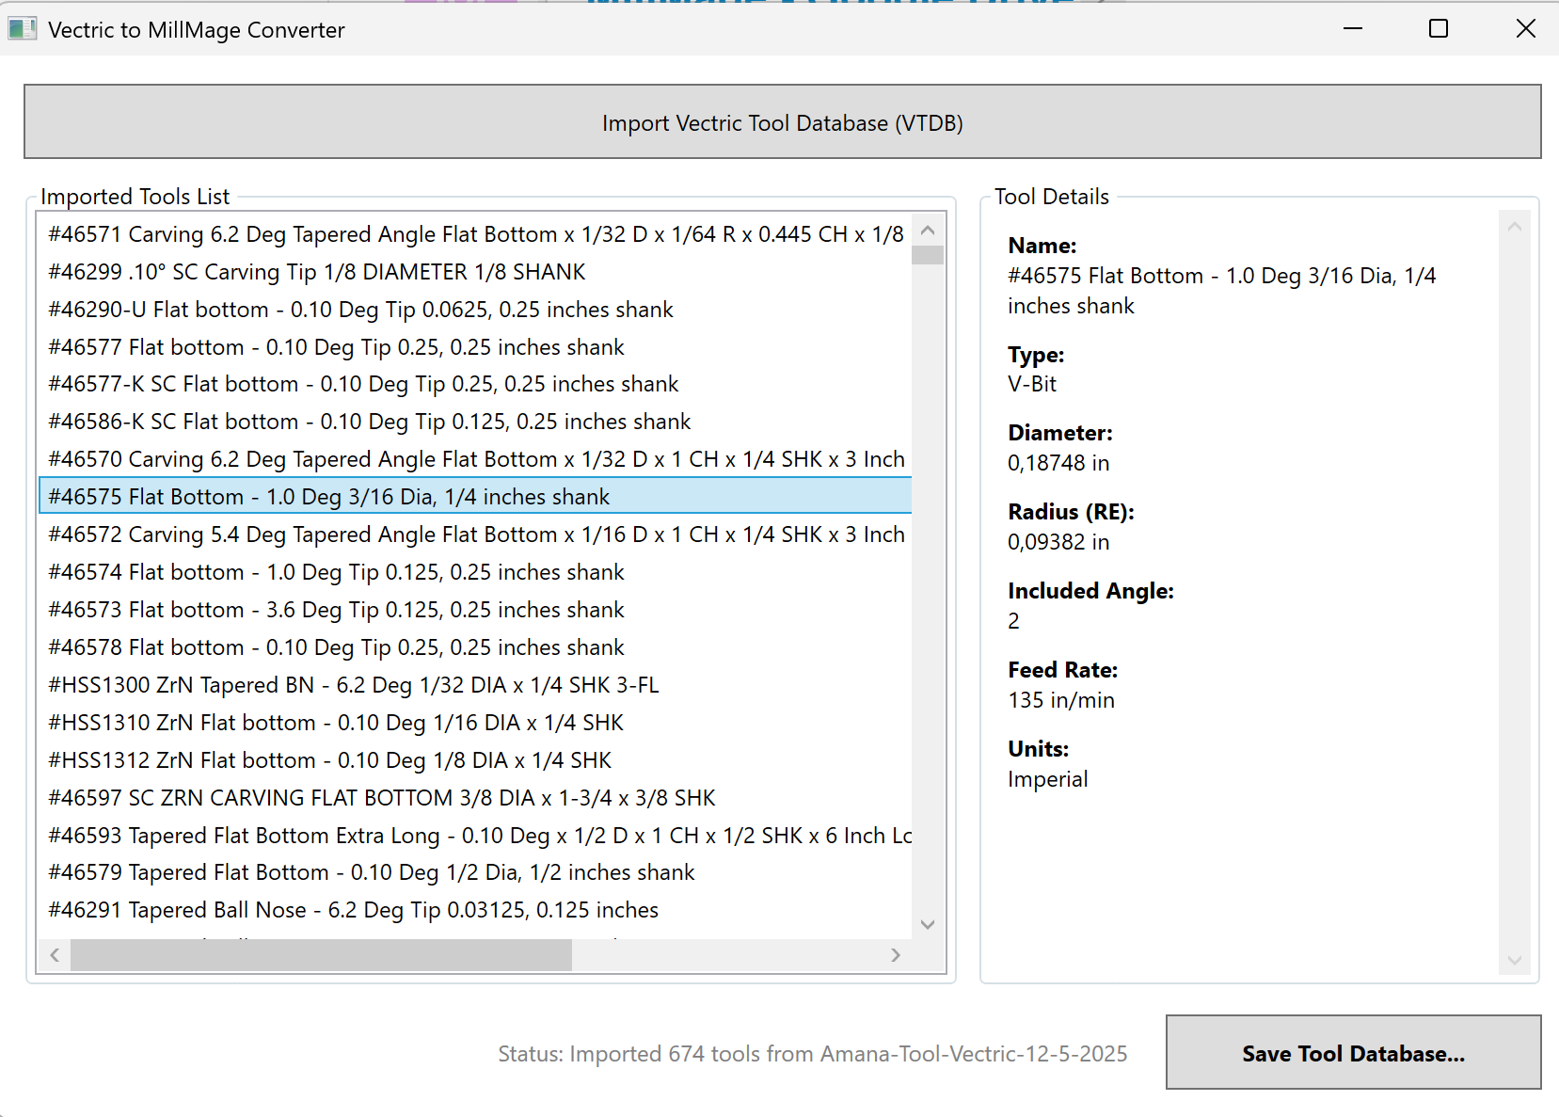Viewport: 1559px width, 1117px height.
Task: Choose #46290-U Flat bottom 0.0625 tool
Action: [x=360, y=310]
